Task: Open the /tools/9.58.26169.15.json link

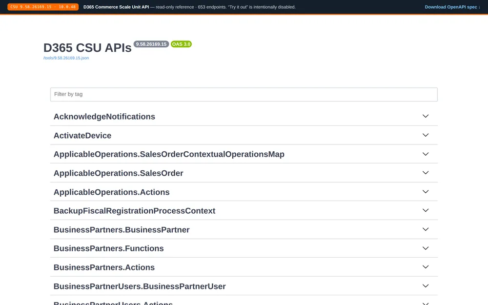Action: 66,58
